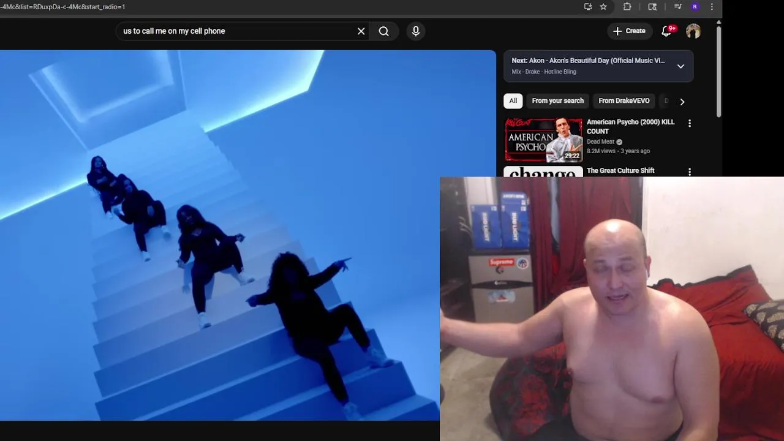Click the magnifier search button
784x441 pixels.
384,31
